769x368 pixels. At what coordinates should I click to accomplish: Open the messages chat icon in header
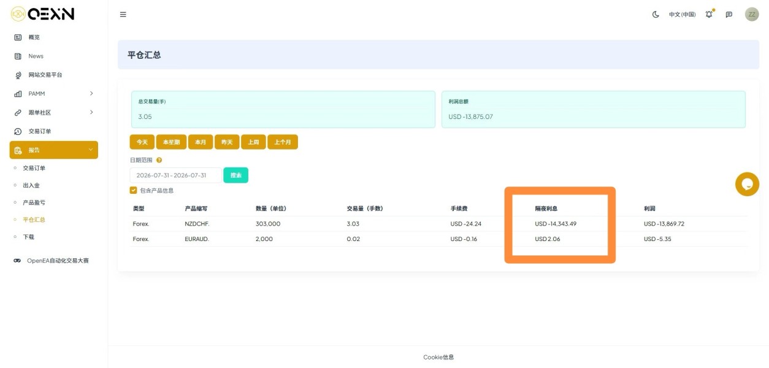pyautogui.click(x=729, y=14)
